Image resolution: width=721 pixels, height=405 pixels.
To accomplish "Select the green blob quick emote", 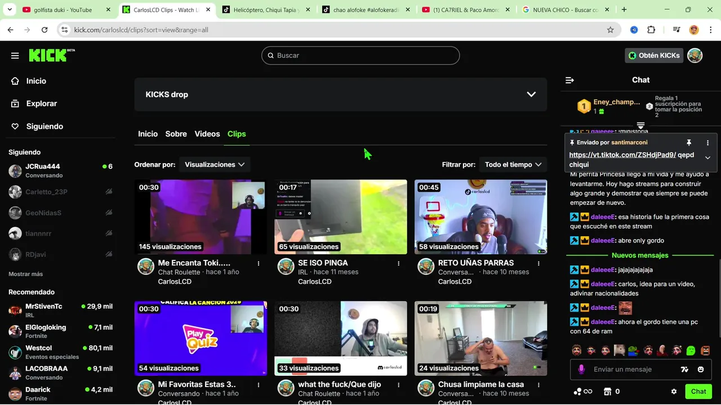I will tap(691, 350).
